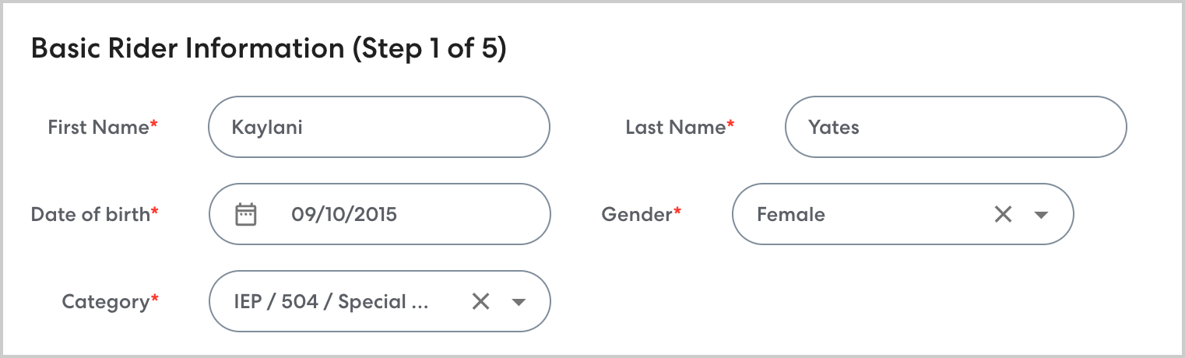The image size is (1185, 358).
Task: Click the red asterisk beside Category
Action: [x=154, y=299]
